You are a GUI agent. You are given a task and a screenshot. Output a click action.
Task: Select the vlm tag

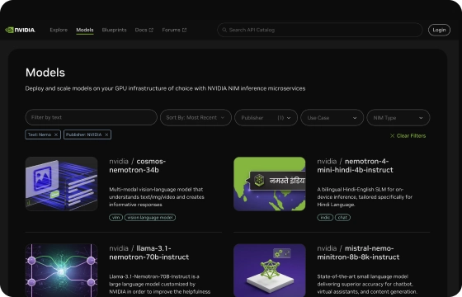point(115,218)
